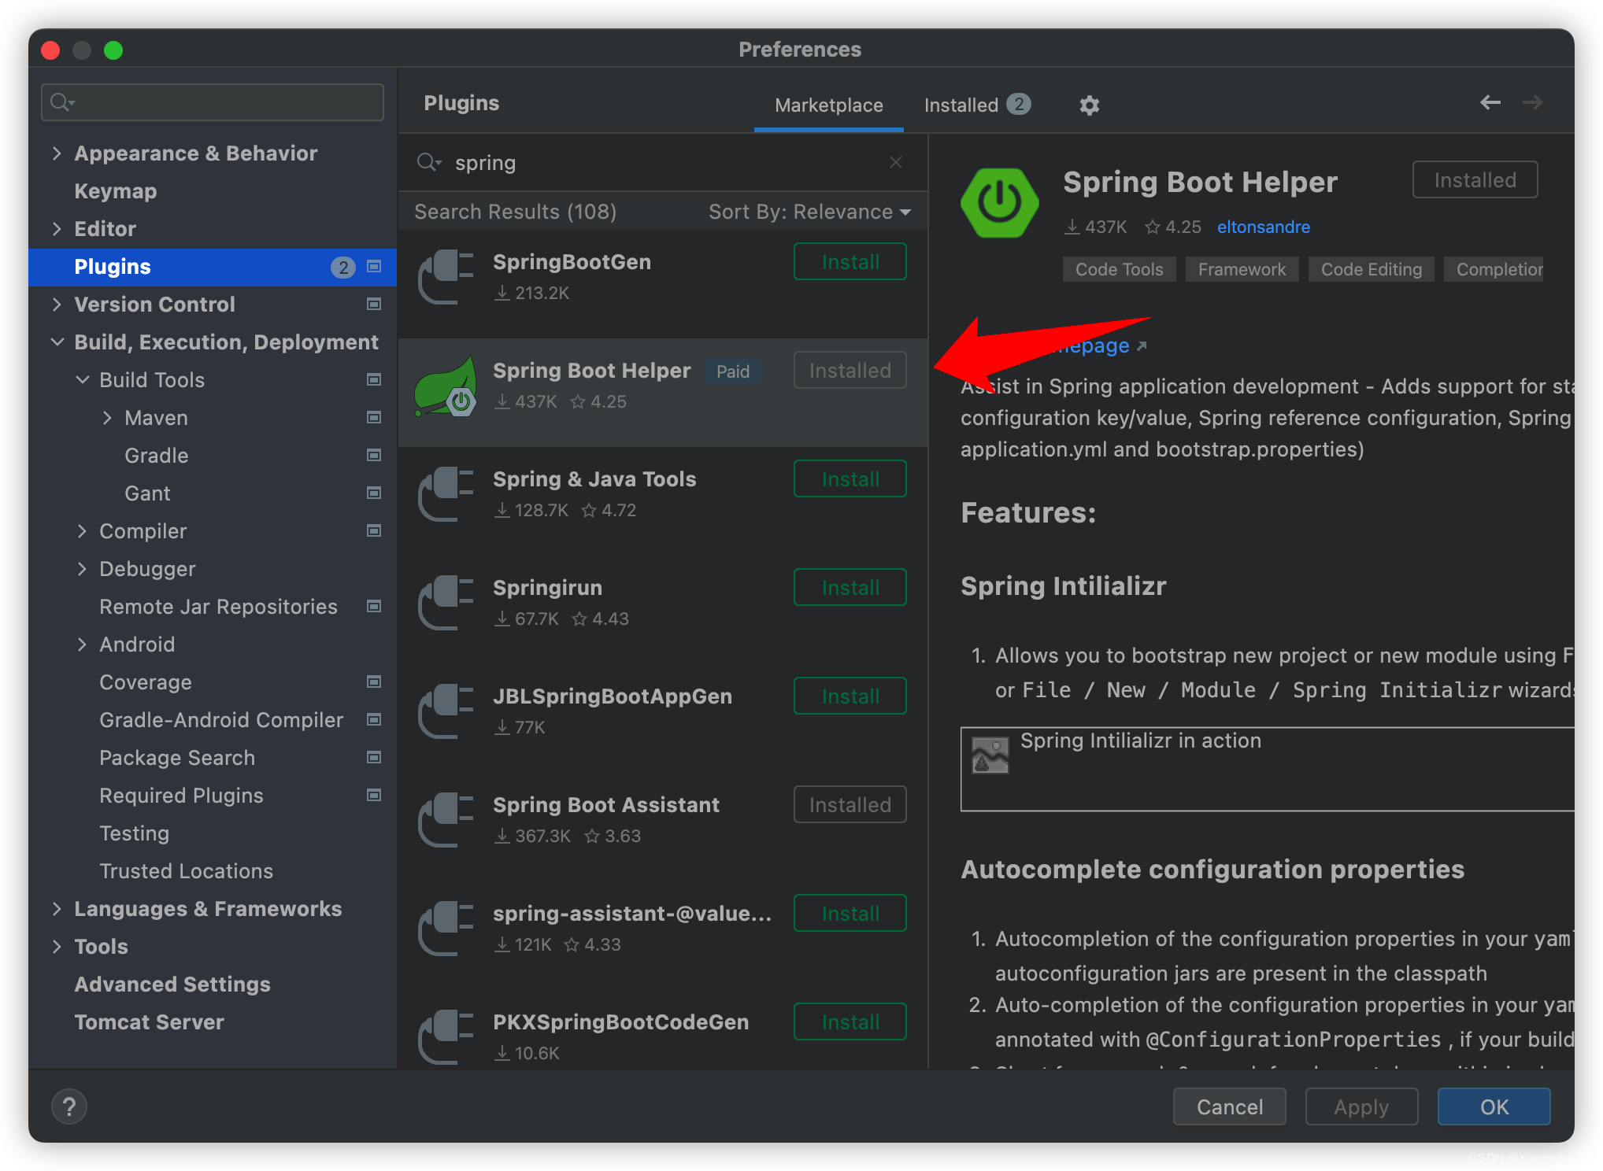Open the Sort By: Relevance dropdown
The width and height of the screenshot is (1603, 1171).
click(x=809, y=212)
